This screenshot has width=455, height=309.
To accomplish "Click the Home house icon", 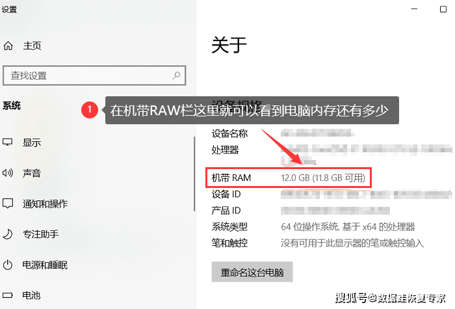I will 8,46.
